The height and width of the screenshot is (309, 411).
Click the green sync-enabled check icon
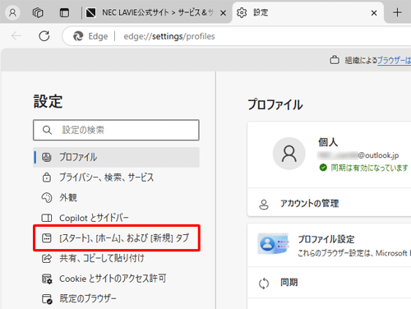point(323,168)
